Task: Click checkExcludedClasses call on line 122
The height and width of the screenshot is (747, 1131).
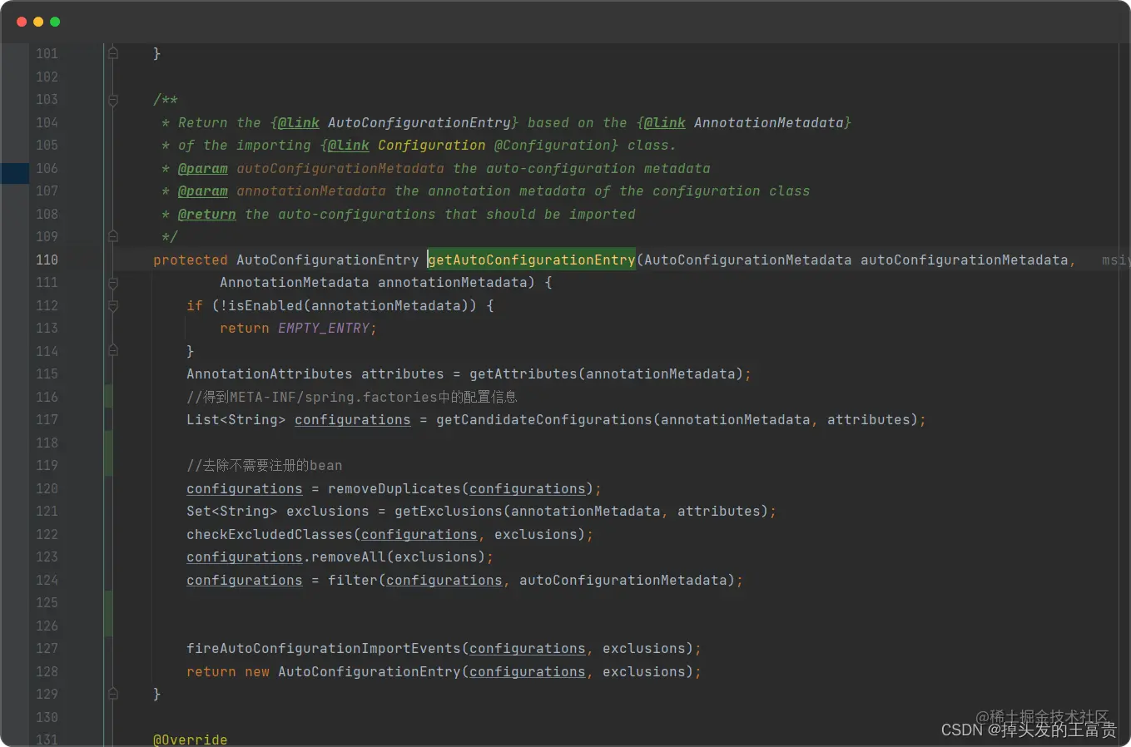Action: pos(270,535)
